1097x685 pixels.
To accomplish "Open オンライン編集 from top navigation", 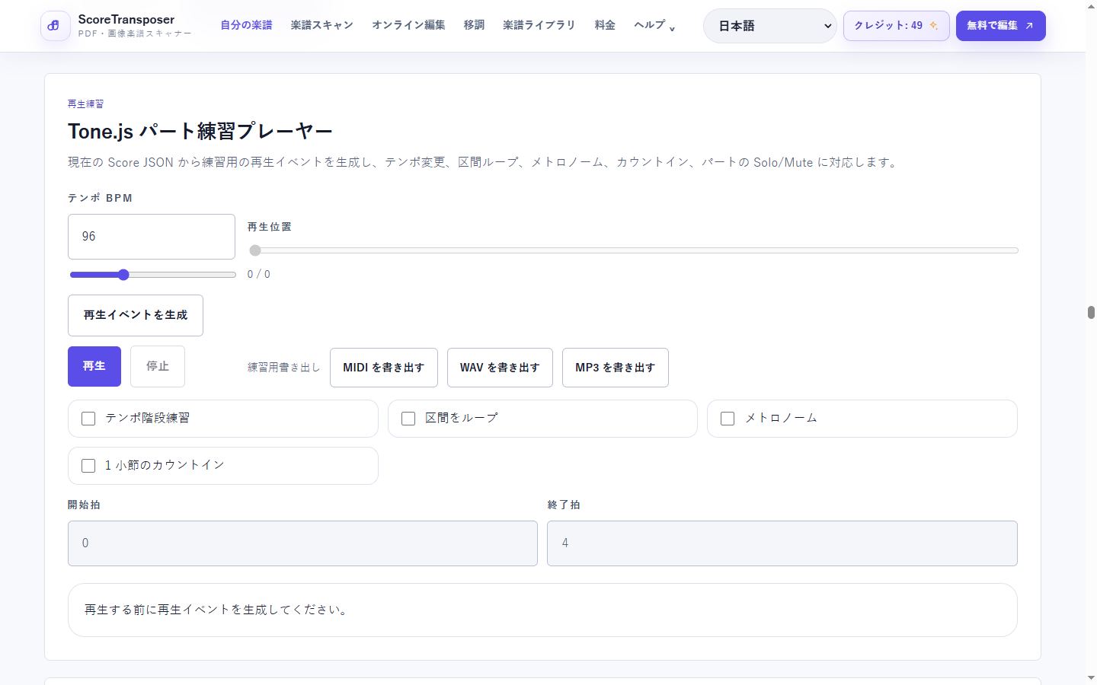I will (408, 25).
